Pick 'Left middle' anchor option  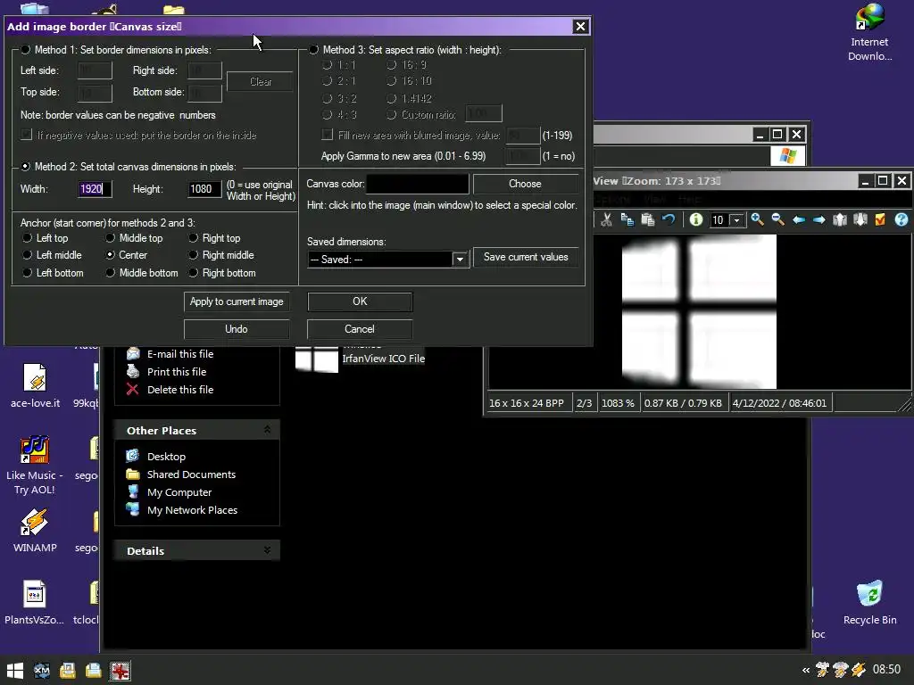click(x=27, y=254)
